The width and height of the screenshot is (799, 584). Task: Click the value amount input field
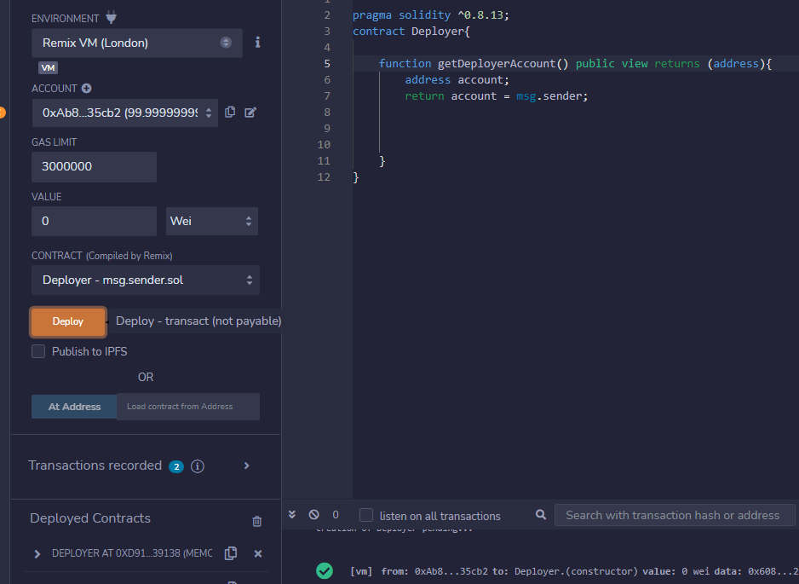(94, 222)
